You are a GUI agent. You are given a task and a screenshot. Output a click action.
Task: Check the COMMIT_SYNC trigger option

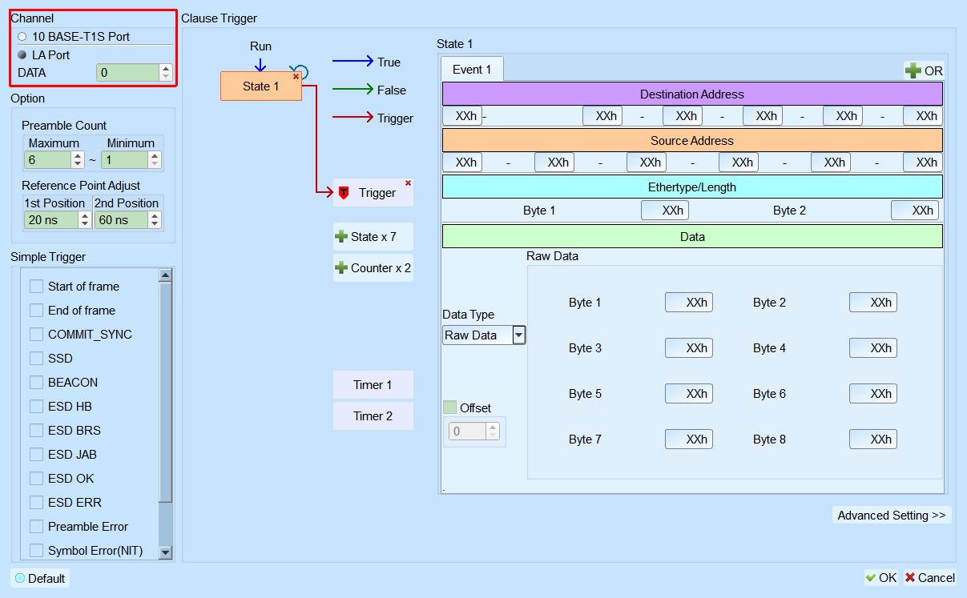point(36,335)
